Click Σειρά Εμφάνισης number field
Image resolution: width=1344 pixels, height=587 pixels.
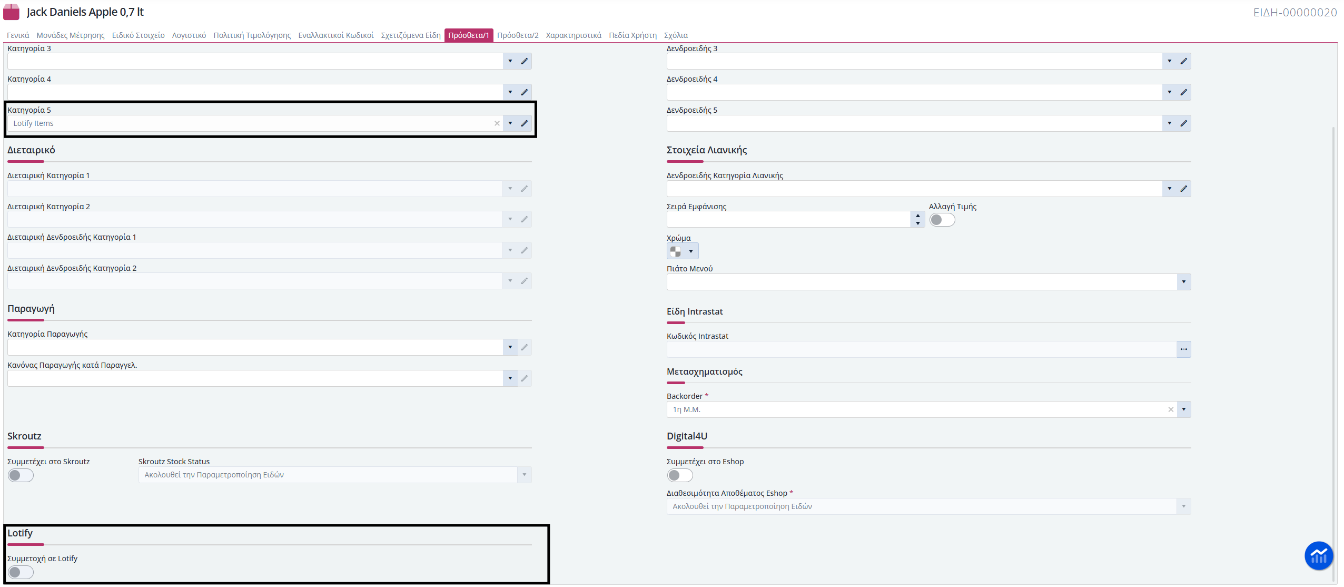[x=789, y=220]
